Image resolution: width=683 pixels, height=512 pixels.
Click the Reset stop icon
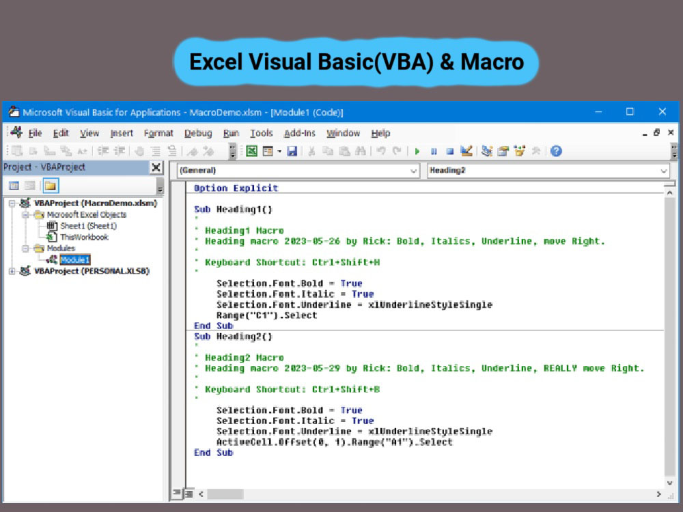(x=450, y=152)
